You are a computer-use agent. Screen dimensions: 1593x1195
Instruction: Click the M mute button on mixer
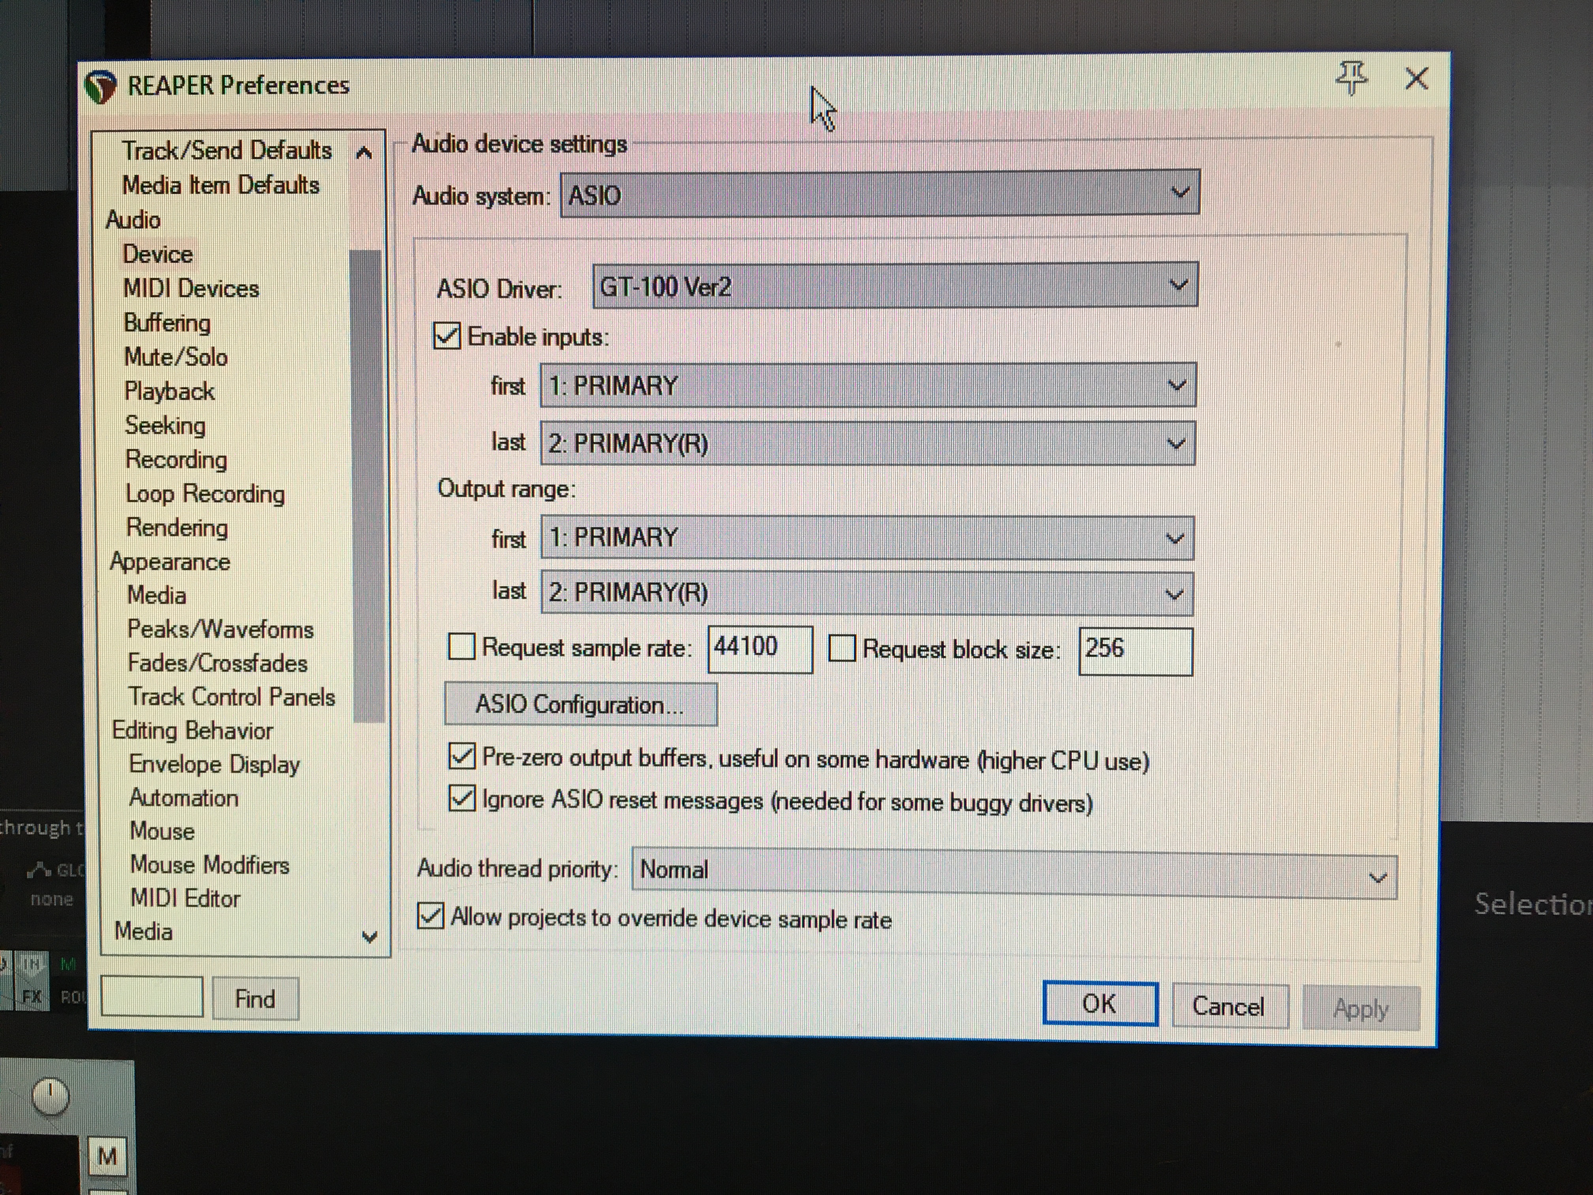click(x=107, y=1156)
